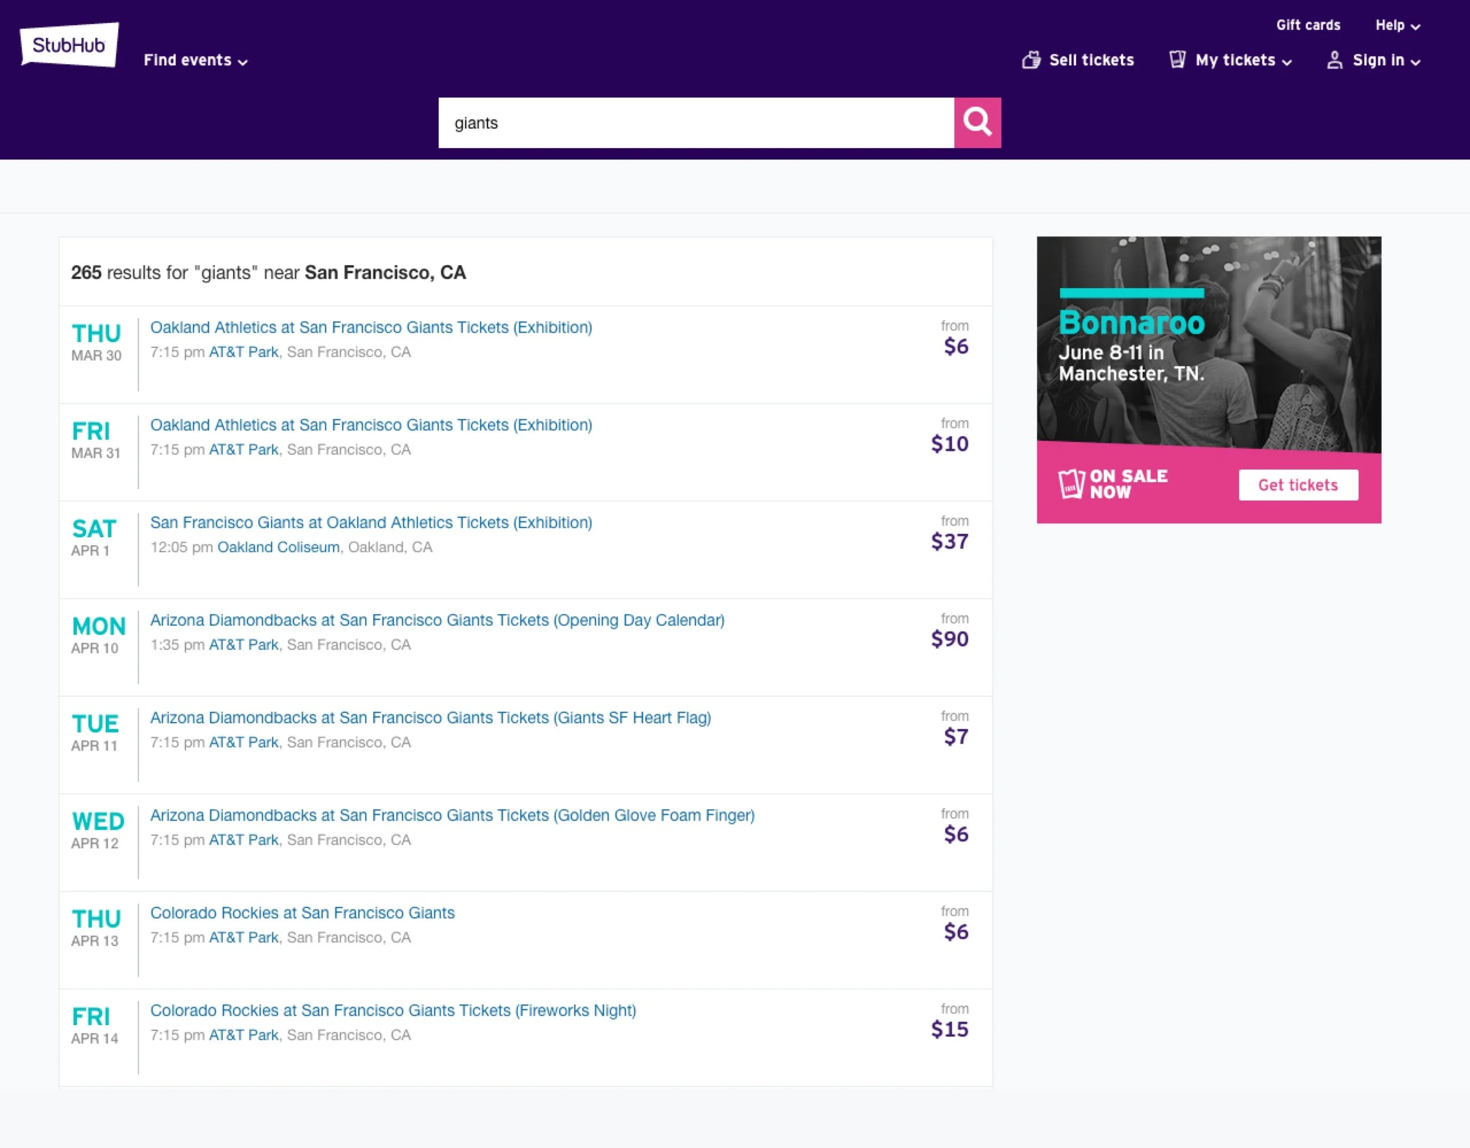
Task: Open the Gift cards link
Action: point(1308,25)
